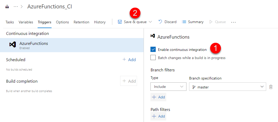This screenshot has width=278, height=122.
Task: Open the Retention tab
Action: click(x=81, y=22)
